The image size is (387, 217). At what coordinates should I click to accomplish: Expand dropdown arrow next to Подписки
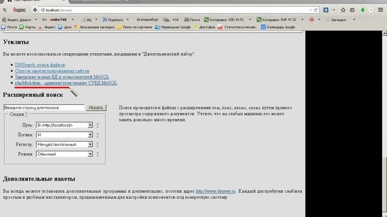pos(128,19)
